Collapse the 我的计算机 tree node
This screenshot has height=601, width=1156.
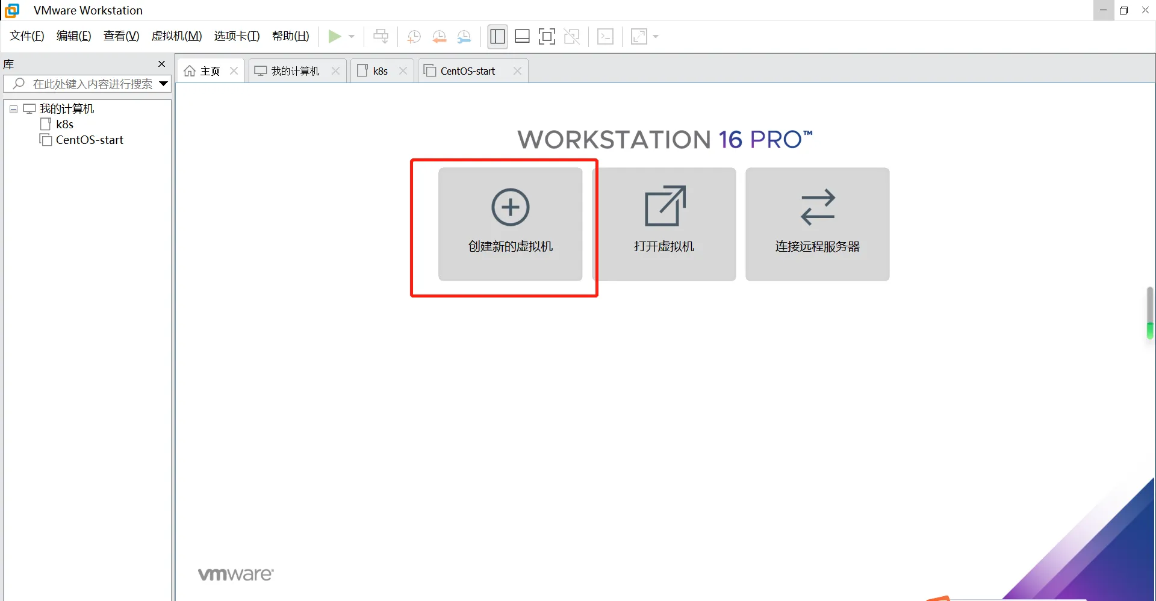click(13, 109)
